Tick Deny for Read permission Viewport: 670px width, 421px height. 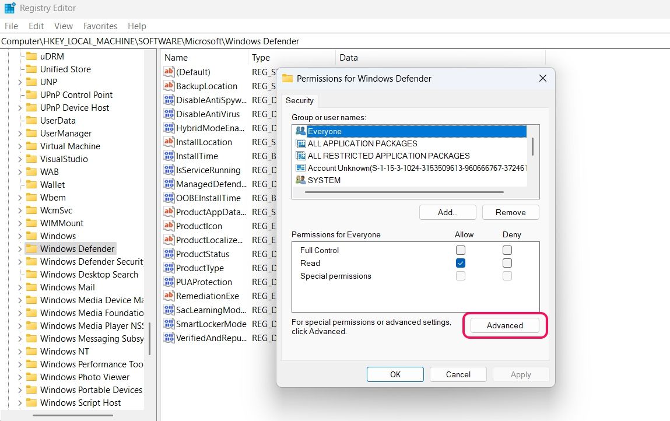point(507,263)
